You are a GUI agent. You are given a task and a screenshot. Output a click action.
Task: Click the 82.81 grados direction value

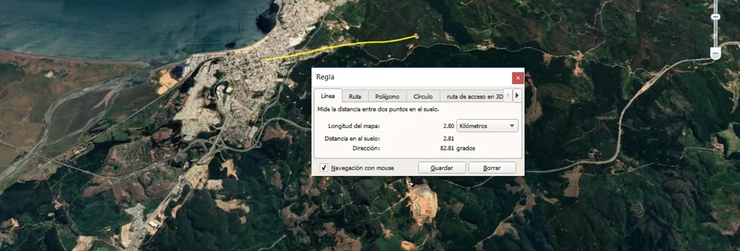(x=457, y=148)
